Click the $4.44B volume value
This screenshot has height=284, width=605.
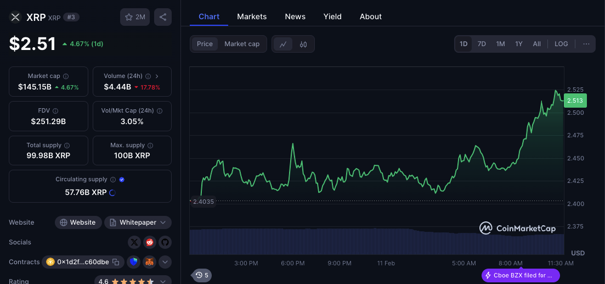coord(117,87)
